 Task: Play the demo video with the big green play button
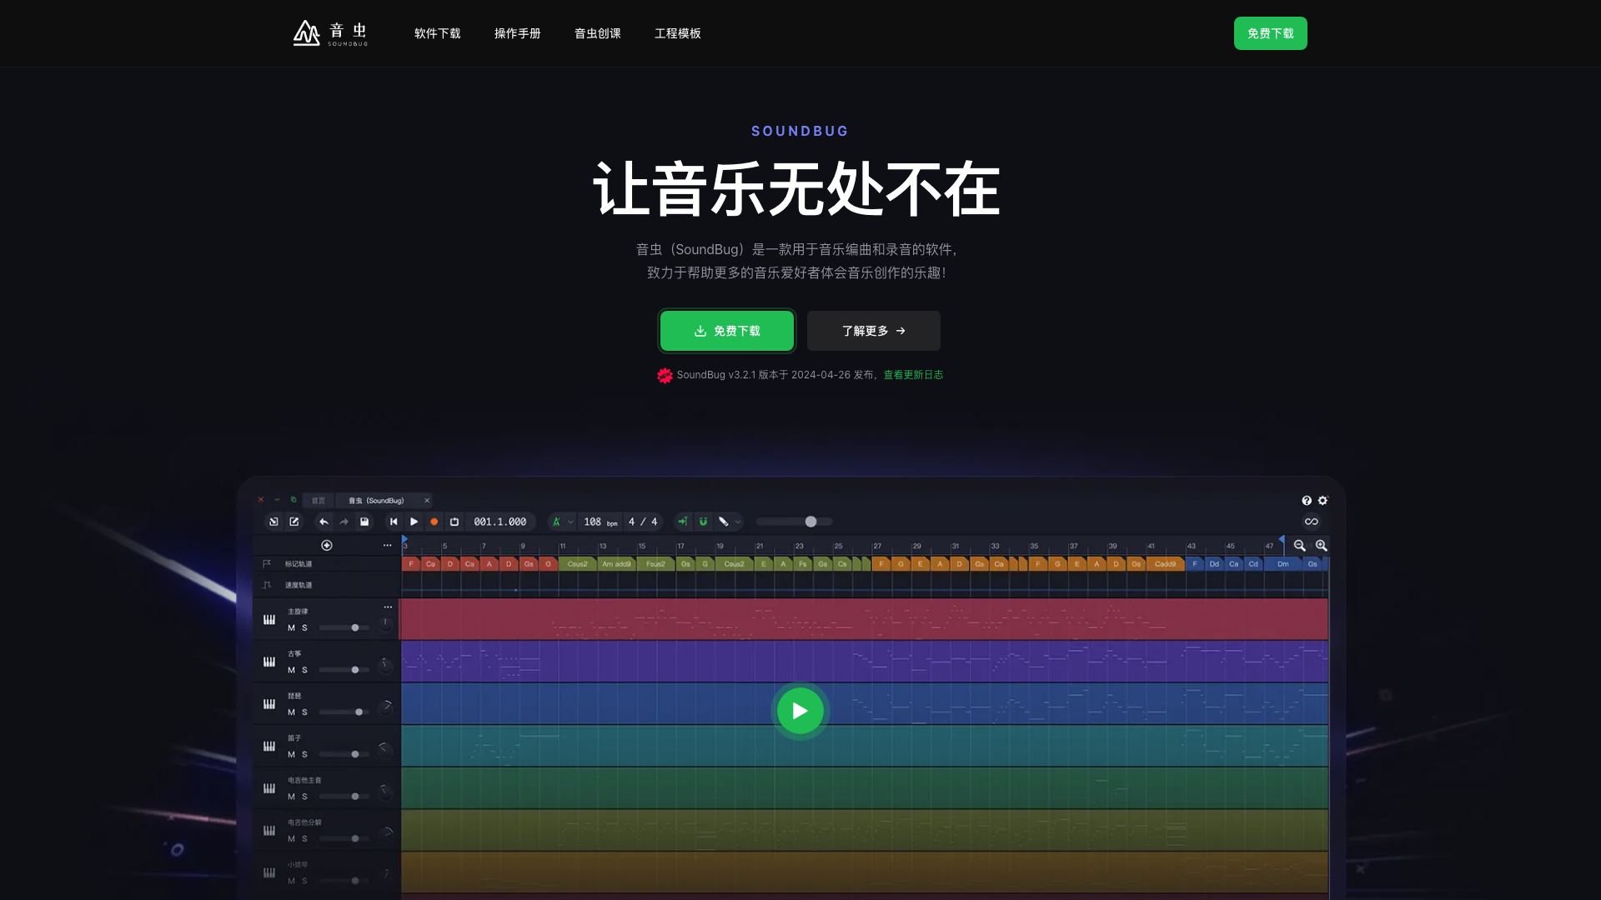click(x=800, y=711)
